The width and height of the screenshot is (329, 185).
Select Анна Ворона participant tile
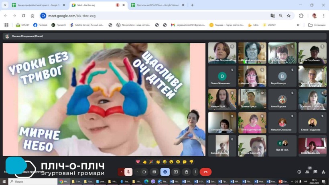282,100
